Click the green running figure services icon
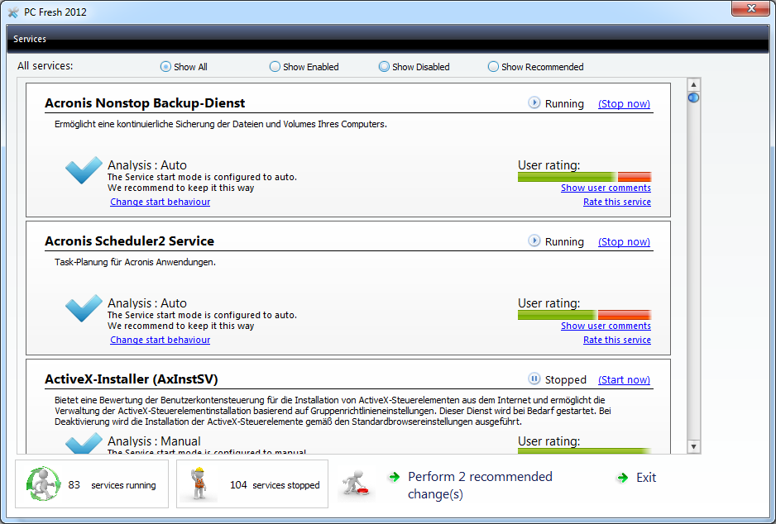 coord(43,484)
